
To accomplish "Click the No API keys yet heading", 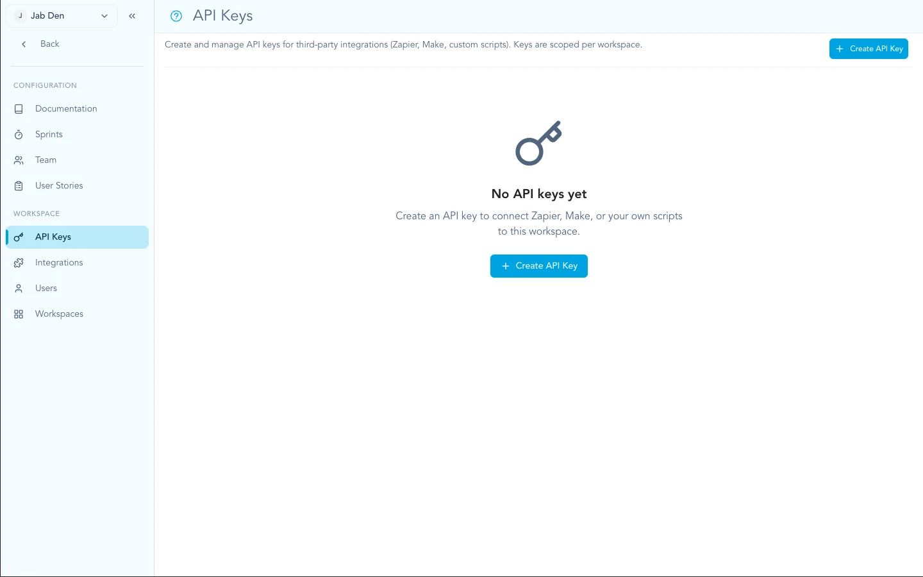I will (538, 194).
